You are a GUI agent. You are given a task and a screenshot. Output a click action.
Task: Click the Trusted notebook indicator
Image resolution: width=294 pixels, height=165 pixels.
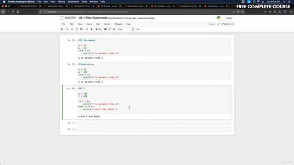point(212,24)
